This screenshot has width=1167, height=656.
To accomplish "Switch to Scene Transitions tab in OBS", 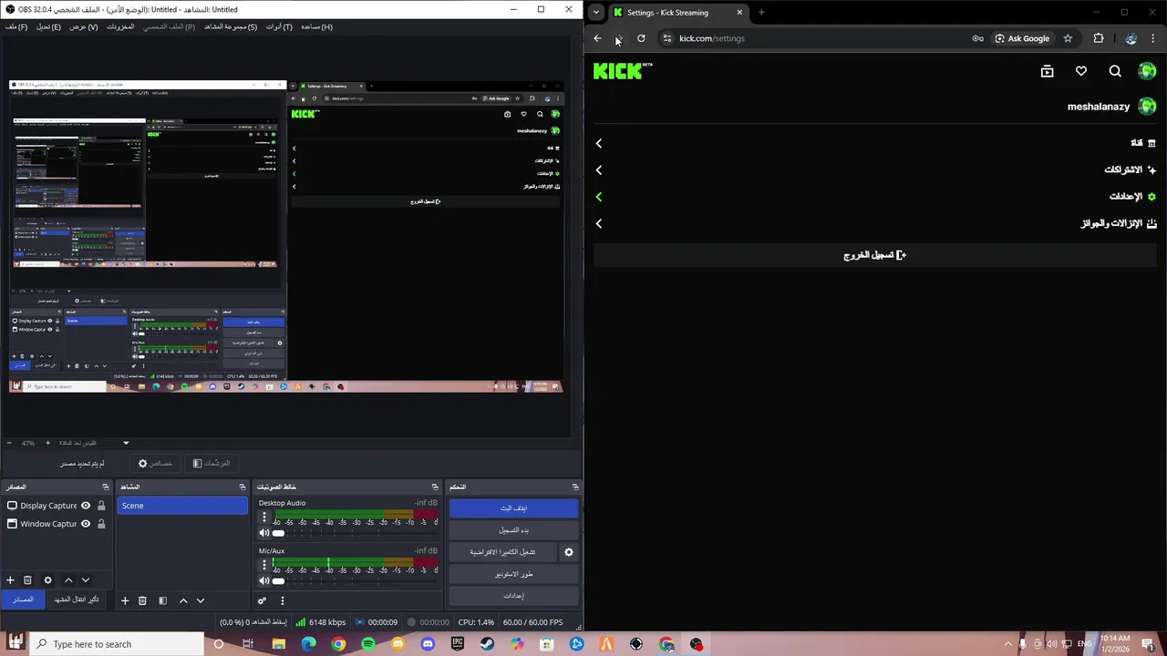I will [x=76, y=600].
